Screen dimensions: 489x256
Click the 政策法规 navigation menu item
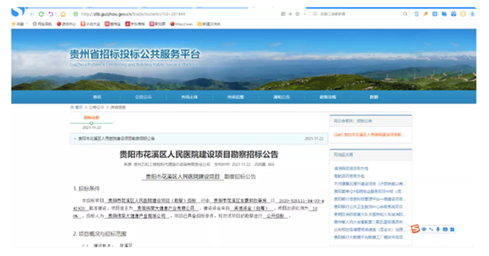[328, 97]
